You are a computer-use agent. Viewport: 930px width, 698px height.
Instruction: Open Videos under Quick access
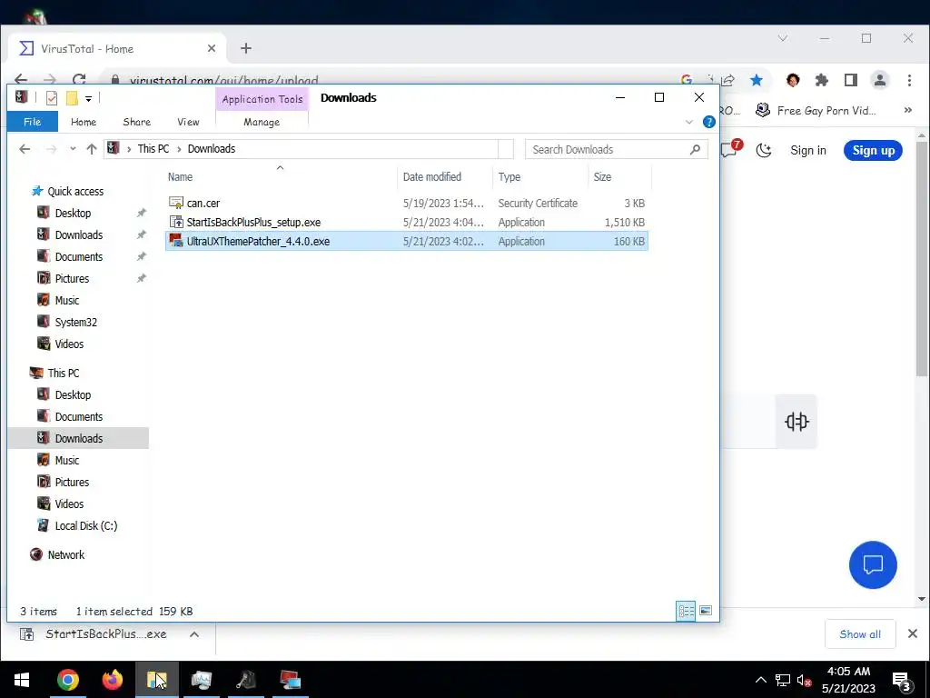click(x=69, y=344)
